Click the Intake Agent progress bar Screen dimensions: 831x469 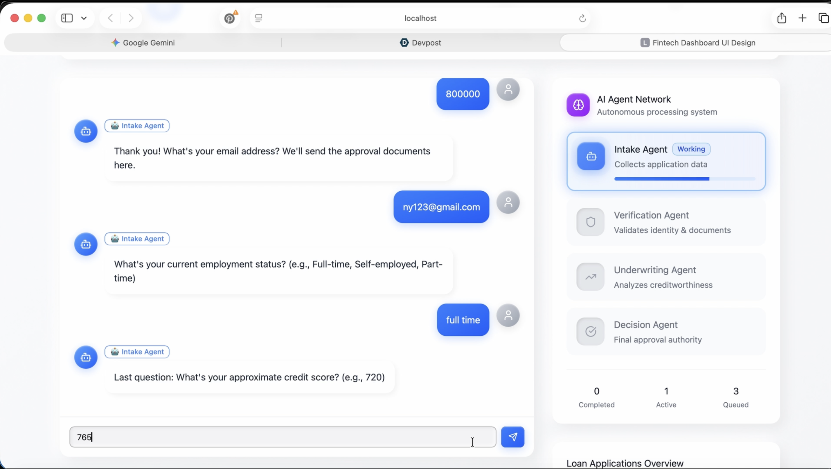(685, 179)
